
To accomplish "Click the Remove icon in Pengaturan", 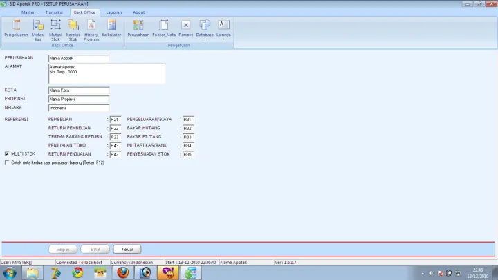I will pyautogui.click(x=186, y=28).
